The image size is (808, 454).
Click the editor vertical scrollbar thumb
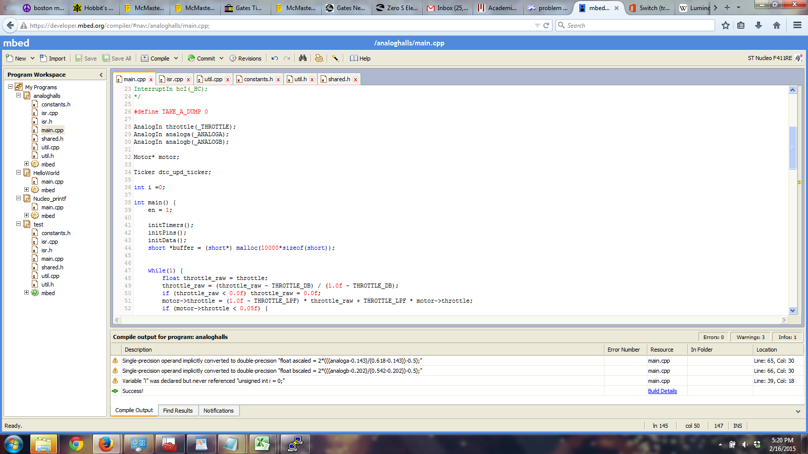click(792, 148)
